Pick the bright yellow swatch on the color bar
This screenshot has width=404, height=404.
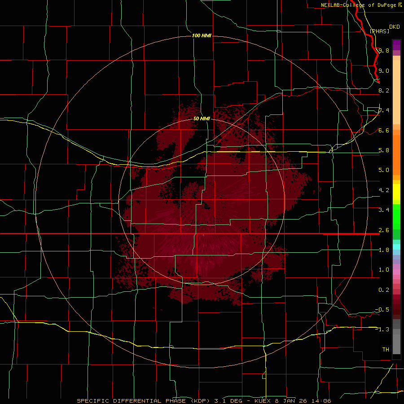[396, 192]
